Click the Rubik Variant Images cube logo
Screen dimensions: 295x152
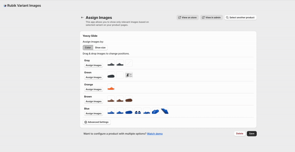[x=5, y=6]
